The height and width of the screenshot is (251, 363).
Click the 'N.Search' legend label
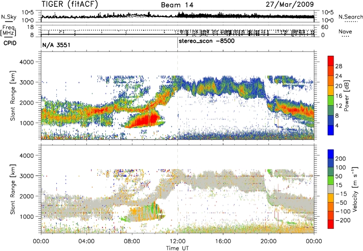coord(350,17)
